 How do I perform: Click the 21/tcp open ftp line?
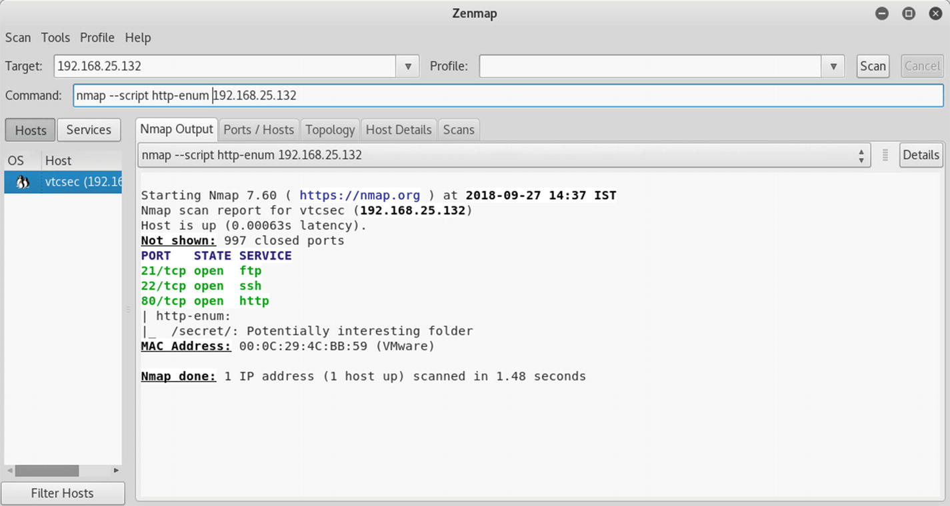pyautogui.click(x=201, y=271)
